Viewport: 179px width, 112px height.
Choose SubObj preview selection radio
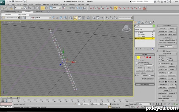[142, 75]
